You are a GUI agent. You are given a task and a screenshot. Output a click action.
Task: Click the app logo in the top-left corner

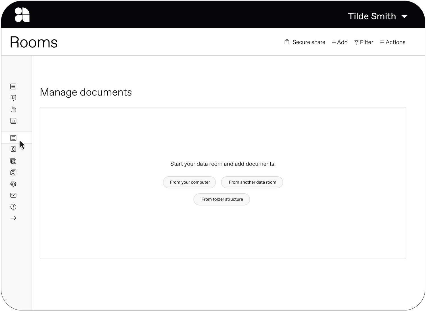coord(22,14)
